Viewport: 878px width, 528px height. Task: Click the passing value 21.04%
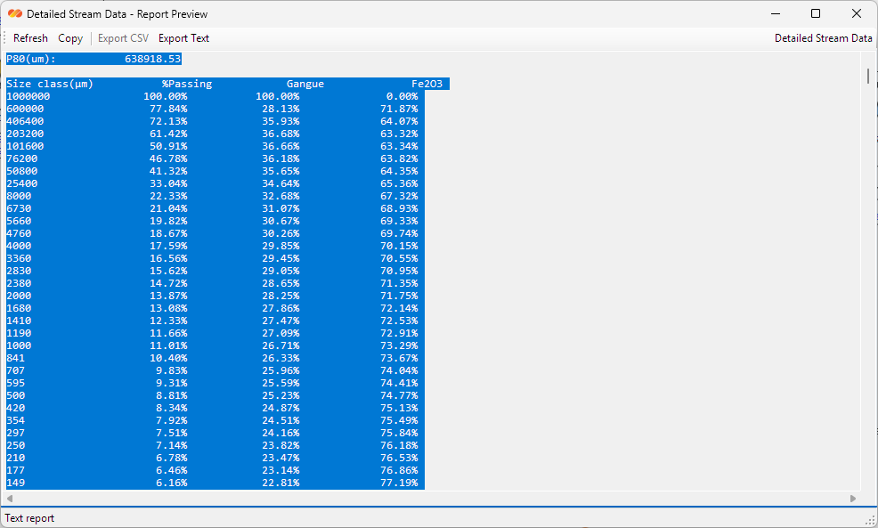[168, 208]
